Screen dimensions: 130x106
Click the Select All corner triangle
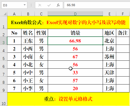5,14
